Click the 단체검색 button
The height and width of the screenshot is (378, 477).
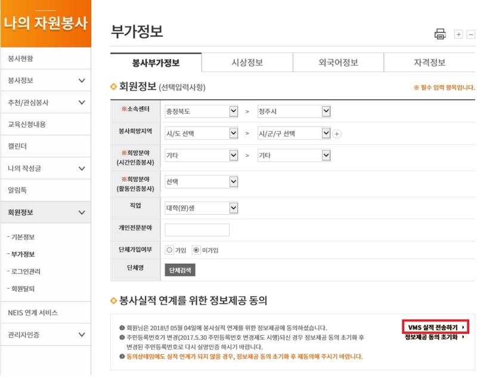[179, 270]
